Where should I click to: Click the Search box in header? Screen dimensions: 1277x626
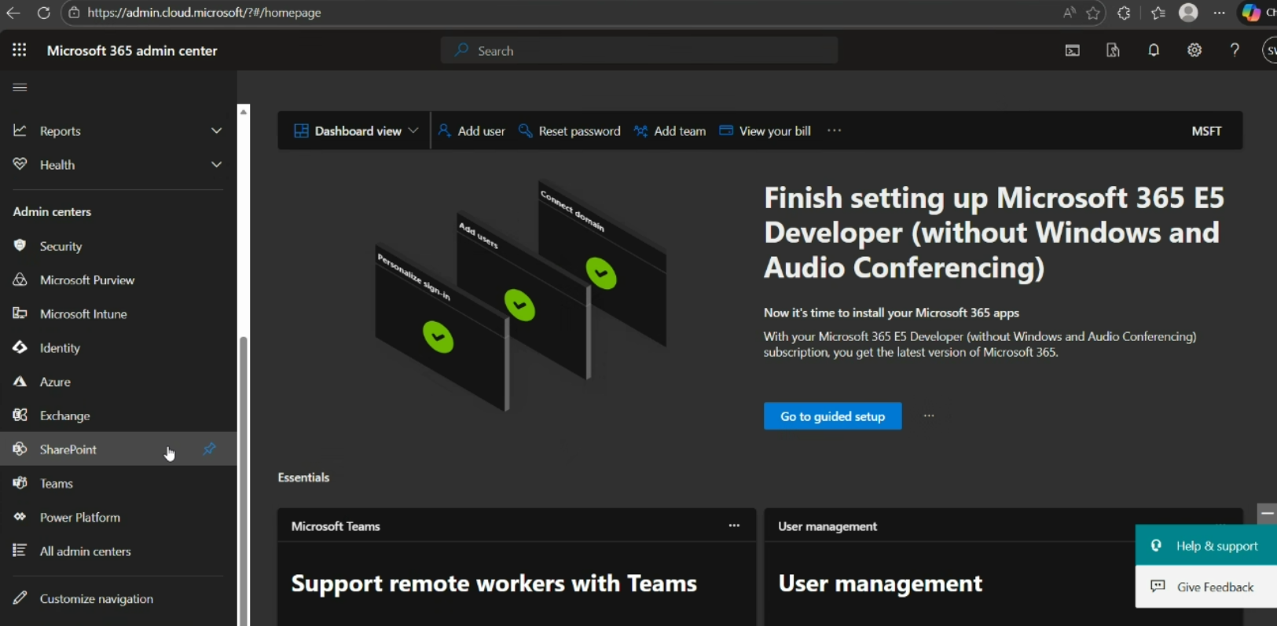click(x=639, y=50)
